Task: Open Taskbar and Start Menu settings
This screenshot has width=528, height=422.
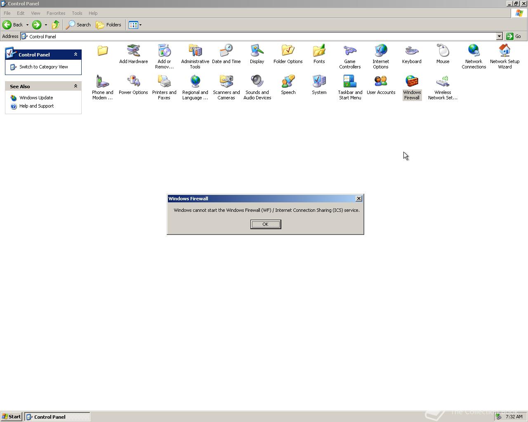Action: [350, 87]
